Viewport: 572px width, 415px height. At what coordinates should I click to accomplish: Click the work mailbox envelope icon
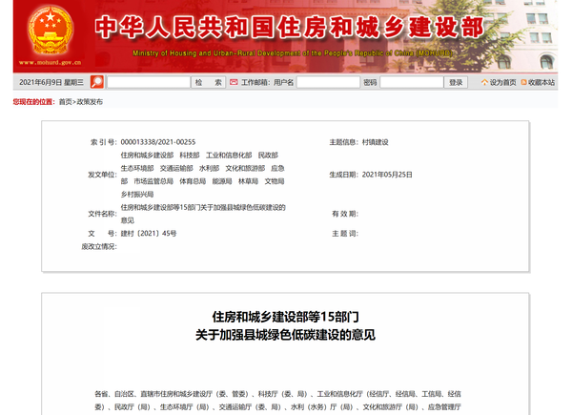pos(234,83)
